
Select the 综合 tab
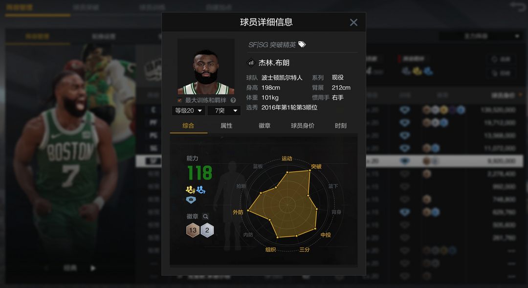tap(188, 126)
